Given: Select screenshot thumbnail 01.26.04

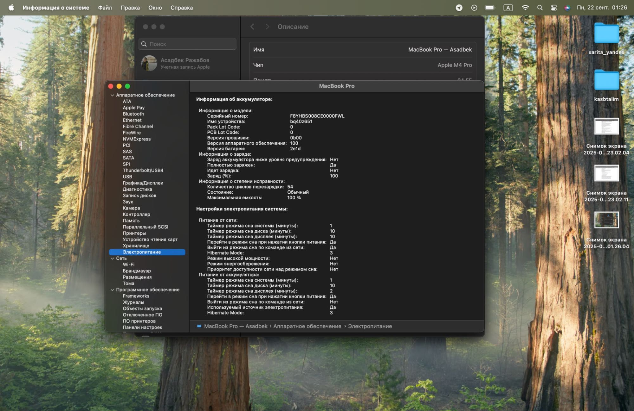Looking at the screenshot, I should pyautogui.click(x=606, y=220).
